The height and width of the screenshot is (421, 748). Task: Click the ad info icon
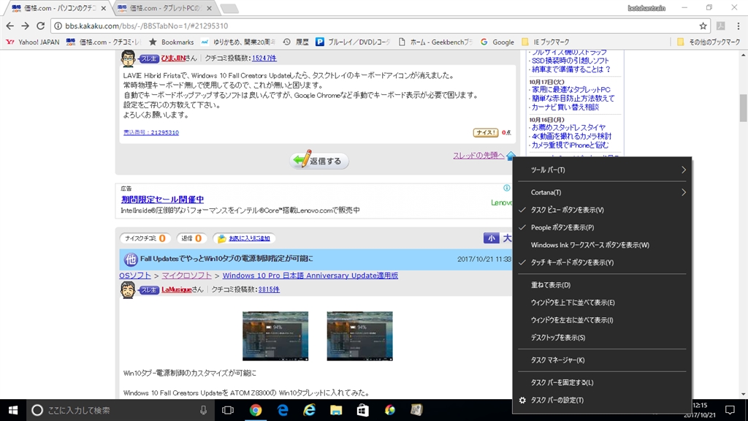pyautogui.click(x=507, y=188)
